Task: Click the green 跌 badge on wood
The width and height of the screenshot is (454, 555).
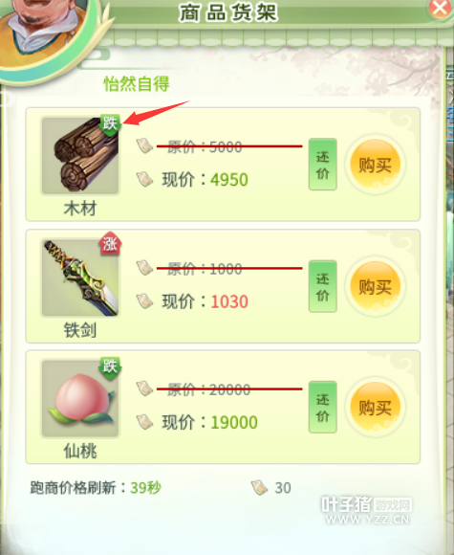Action: click(x=110, y=124)
